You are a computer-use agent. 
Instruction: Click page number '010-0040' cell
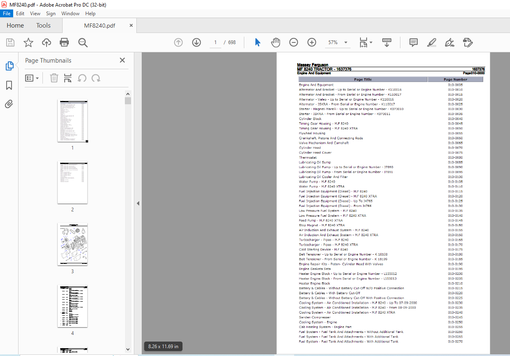click(x=455, y=119)
